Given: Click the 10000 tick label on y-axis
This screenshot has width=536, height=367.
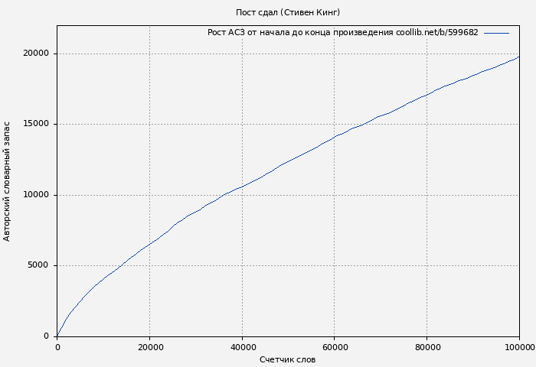Looking at the screenshot, I should pyautogui.click(x=37, y=195).
